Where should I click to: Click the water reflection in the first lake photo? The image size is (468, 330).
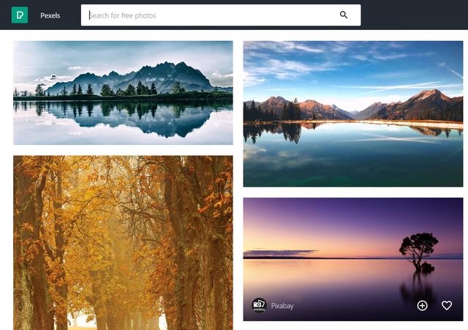(123, 118)
